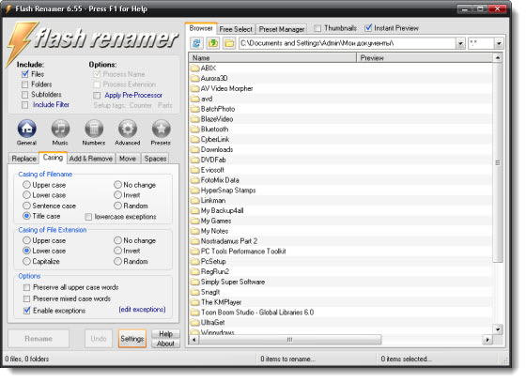Select filename Sentence case option
This screenshot has height=382, width=526.
click(x=26, y=206)
